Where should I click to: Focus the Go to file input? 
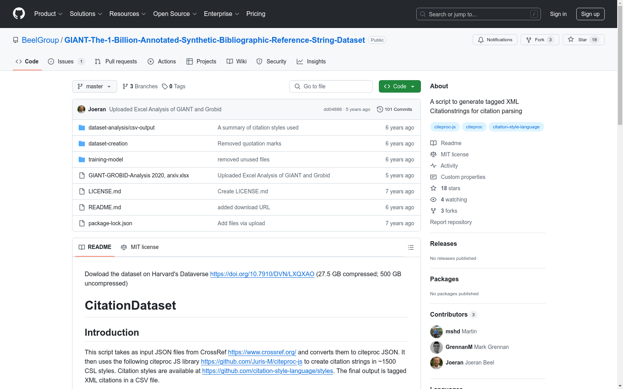331,86
